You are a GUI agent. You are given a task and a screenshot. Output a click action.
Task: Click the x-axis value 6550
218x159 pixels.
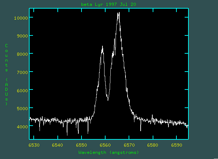(81, 145)
